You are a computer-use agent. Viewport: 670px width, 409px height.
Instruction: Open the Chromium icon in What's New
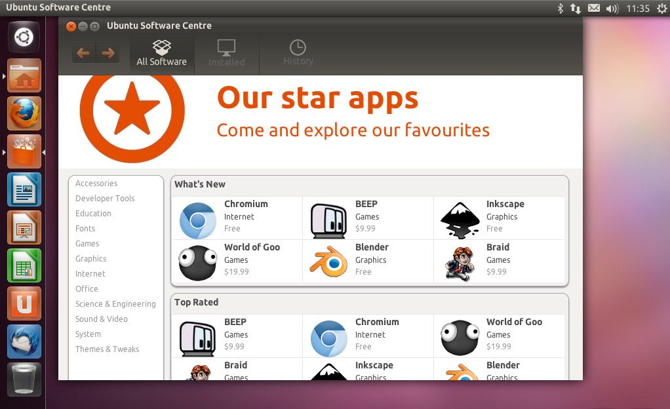198,220
